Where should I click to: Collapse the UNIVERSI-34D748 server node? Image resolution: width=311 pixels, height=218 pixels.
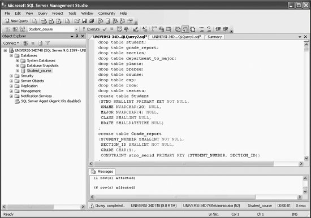(x=5, y=50)
